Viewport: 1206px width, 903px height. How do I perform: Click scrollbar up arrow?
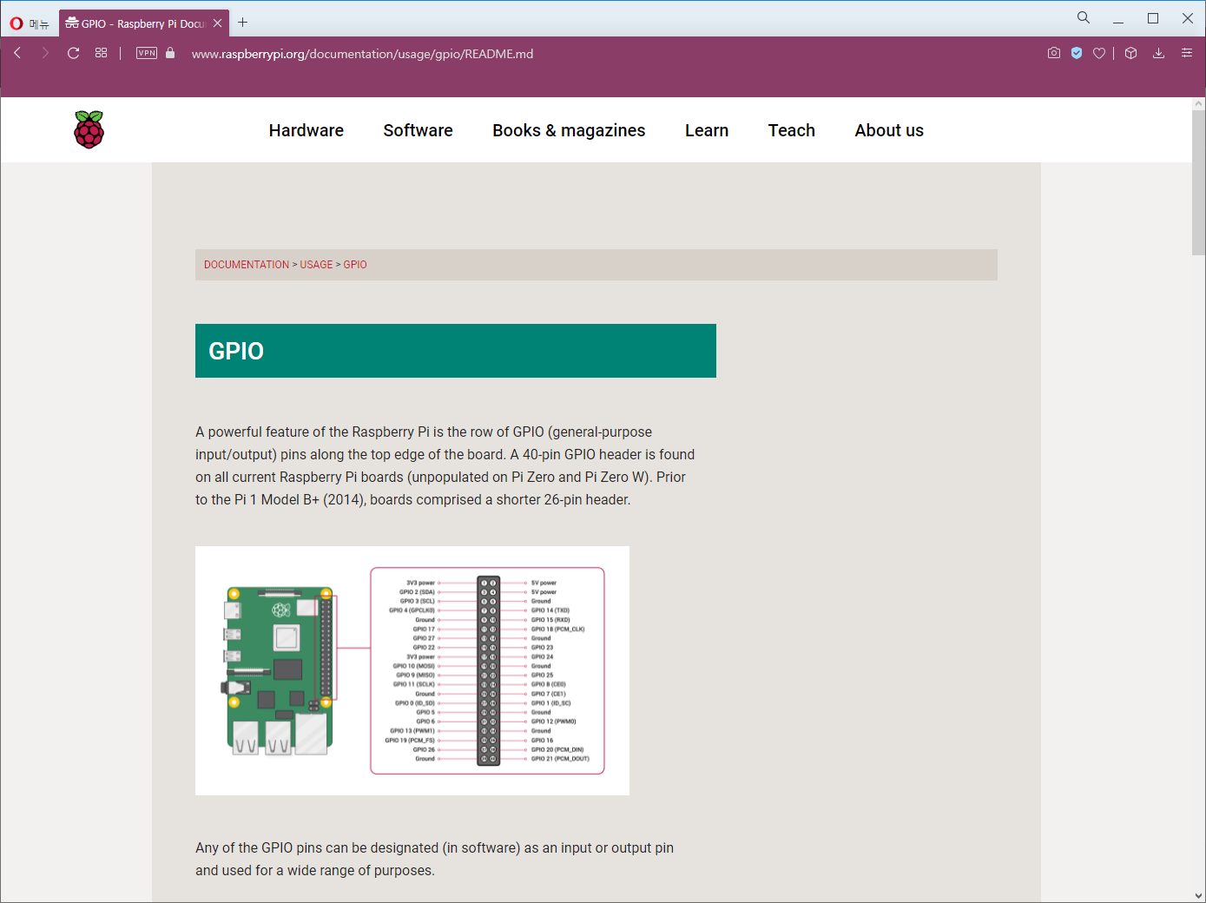[x=1198, y=103]
